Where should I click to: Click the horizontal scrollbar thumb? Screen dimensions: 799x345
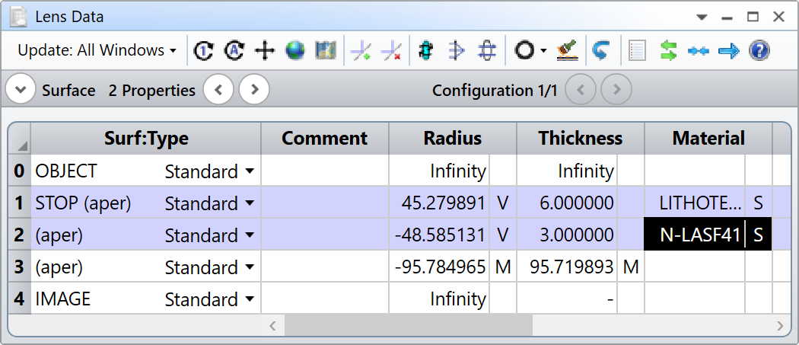click(x=408, y=326)
